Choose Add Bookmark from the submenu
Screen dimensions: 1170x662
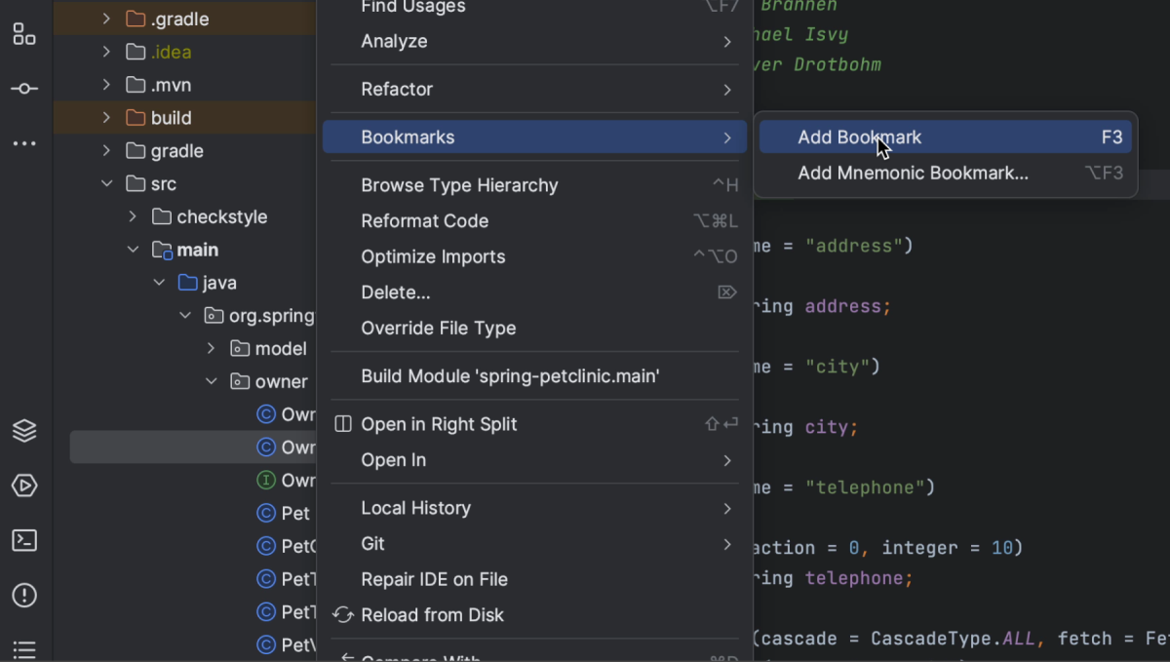pos(859,136)
